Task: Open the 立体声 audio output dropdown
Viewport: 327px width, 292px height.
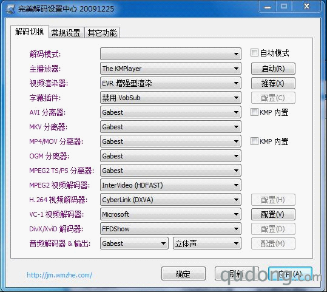Action: tap(207, 243)
